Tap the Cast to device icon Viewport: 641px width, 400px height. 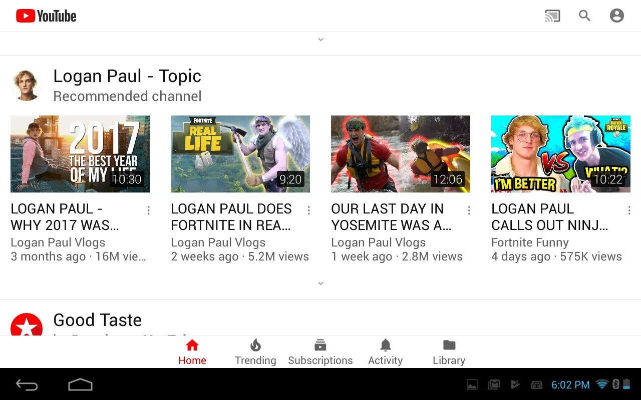point(552,16)
